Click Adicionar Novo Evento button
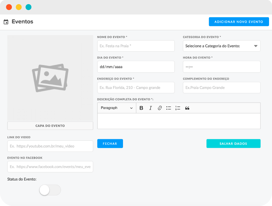 (x=239, y=22)
